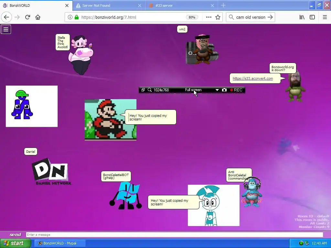The height and width of the screenshot is (248, 331).
Task: Click the bearded green-body character
Action: pos(295,87)
